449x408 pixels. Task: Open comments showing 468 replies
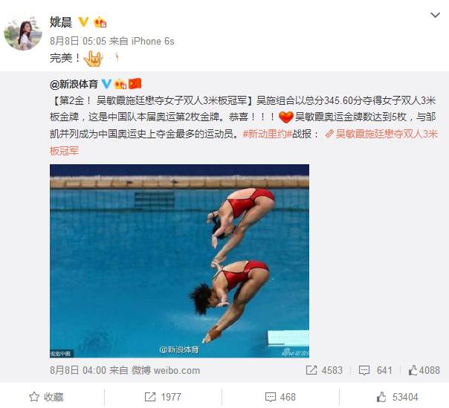(x=280, y=397)
